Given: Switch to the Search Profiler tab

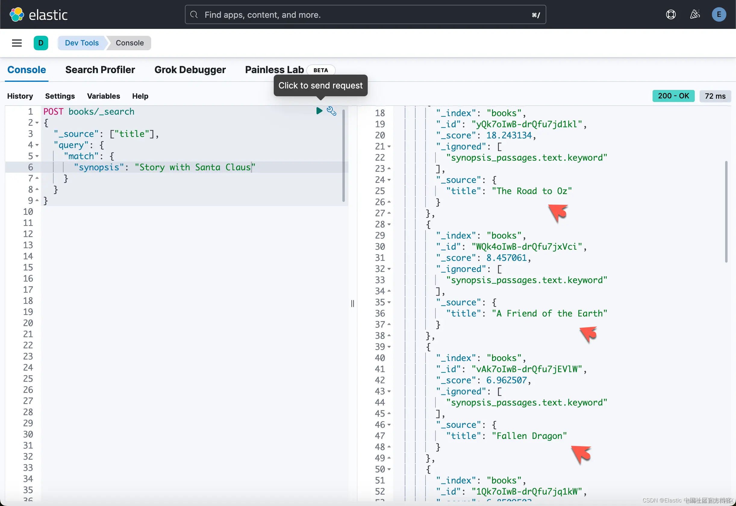Looking at the screenshot, I should tap(100, 70).
